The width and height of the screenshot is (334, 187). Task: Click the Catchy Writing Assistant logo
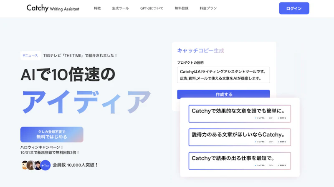click(53, 8)
